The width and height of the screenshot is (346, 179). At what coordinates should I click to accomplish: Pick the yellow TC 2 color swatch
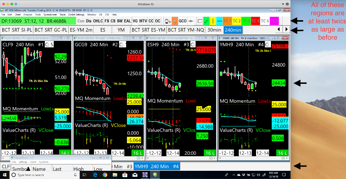(237, 21)
